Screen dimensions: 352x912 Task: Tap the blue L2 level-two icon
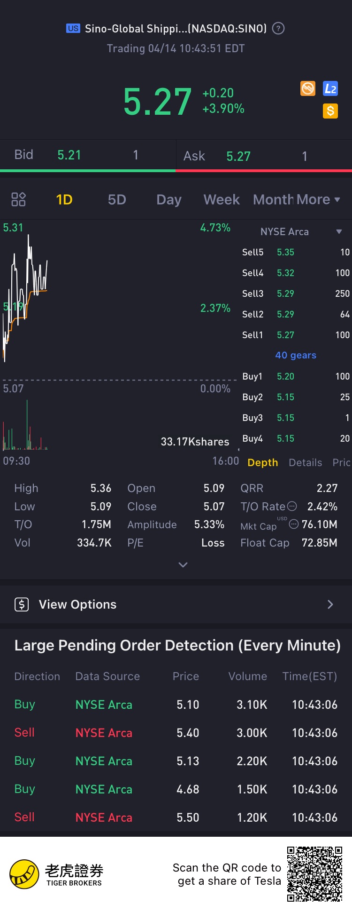330,88
